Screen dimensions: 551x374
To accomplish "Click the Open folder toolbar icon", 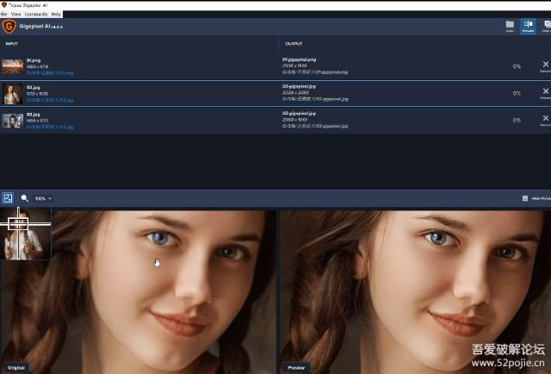I will (510, 27).
